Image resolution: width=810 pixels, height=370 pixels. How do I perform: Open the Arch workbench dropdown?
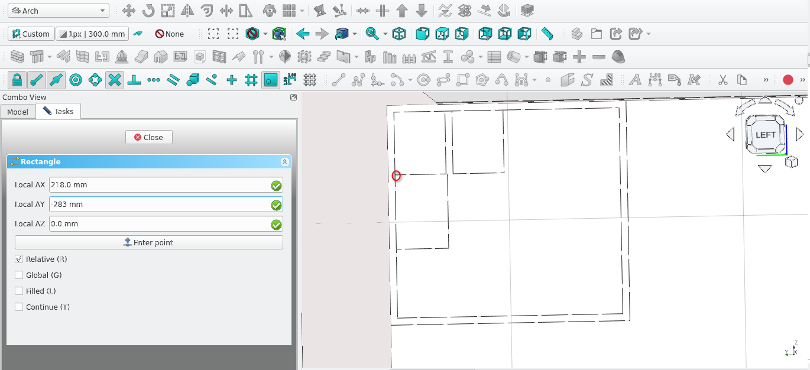pyautogui.click(x=58, y=11)
